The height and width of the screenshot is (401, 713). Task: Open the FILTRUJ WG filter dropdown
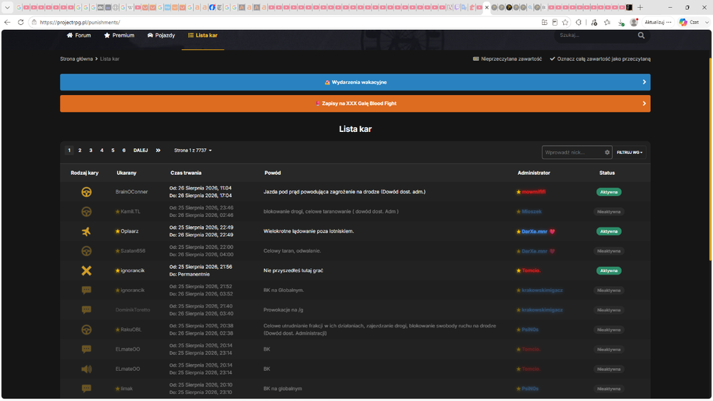(630, 153)
